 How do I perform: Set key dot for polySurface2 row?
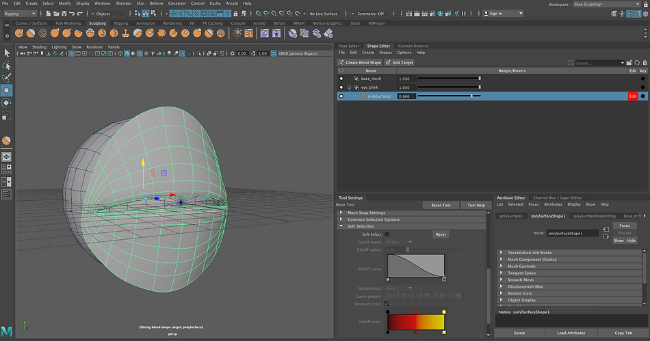[x=643, y=96]
